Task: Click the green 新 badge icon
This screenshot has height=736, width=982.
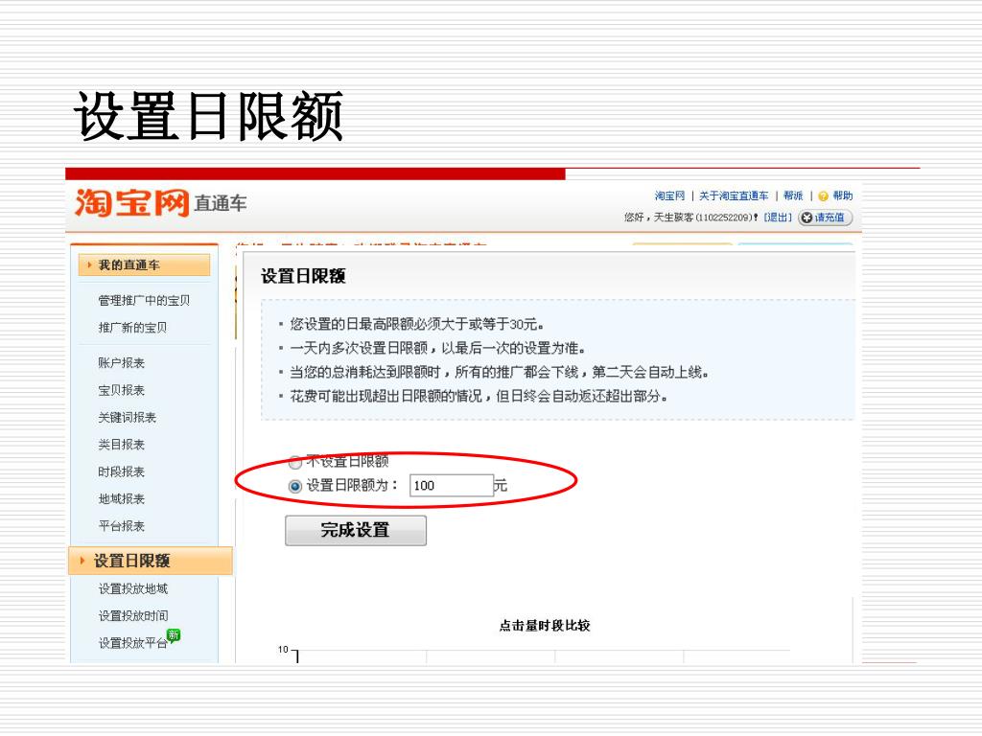Action: [174, 635]
